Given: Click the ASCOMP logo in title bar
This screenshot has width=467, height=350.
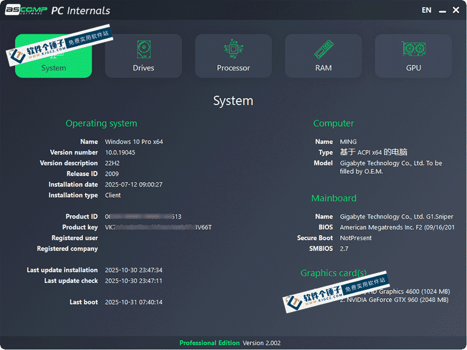Looking at the screenshot, I should pyautogui.click(x=26, y=10).
